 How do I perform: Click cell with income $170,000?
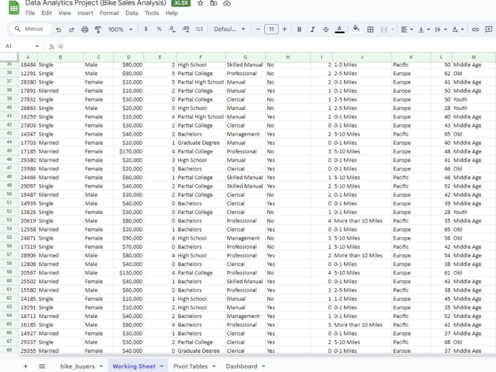coord(129,151)
